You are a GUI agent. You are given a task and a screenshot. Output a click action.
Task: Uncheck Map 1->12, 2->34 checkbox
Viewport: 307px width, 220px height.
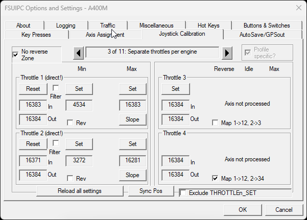click(x=215, y=178)
